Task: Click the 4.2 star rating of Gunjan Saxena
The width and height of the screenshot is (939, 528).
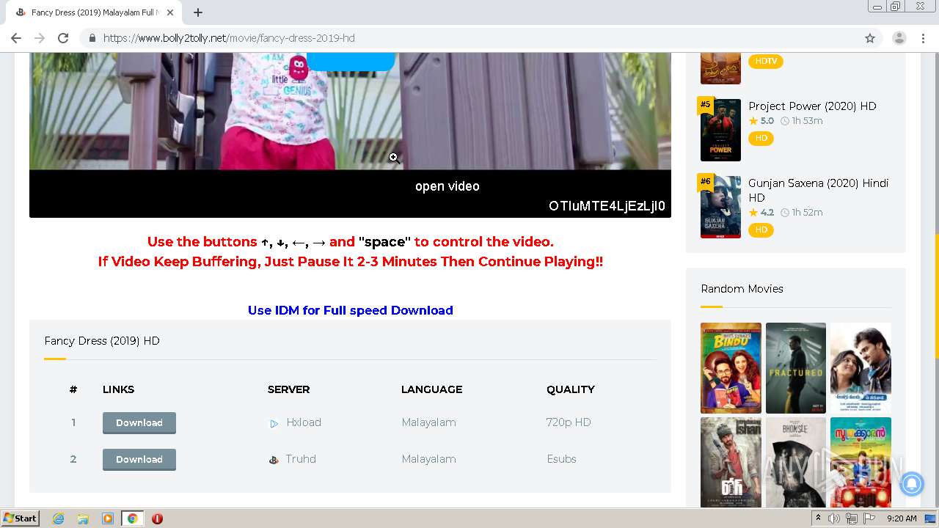Action: [x=761, y=213]
